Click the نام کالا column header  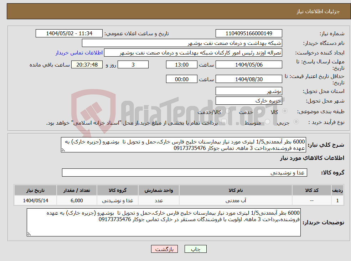coord(236,190)
